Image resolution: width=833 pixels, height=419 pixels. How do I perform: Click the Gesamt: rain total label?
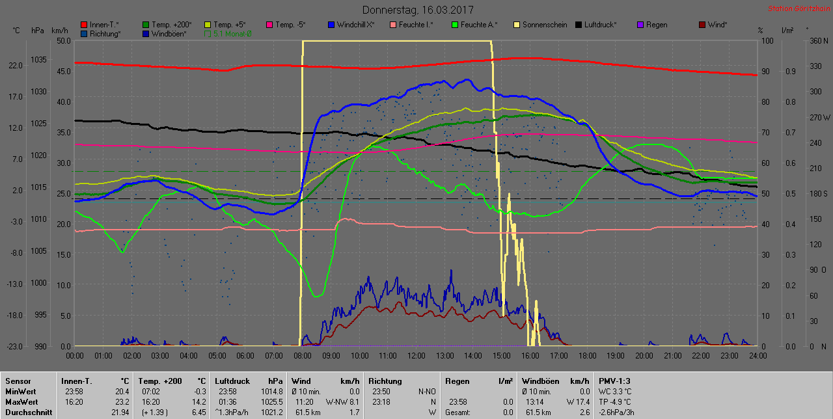[458, 412]
